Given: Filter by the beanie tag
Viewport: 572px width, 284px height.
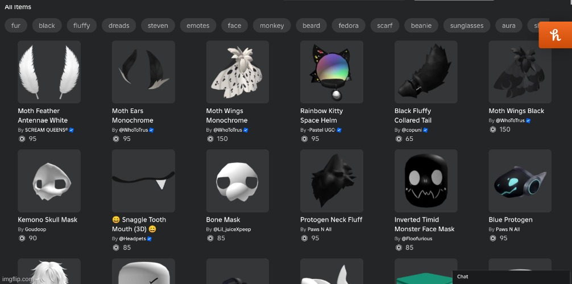Looking at the screenshot, I should 421,26.
